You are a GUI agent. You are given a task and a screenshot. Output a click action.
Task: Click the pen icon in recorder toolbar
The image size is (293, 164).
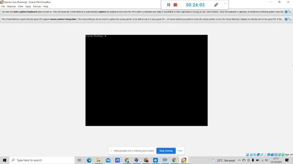pos(216,5)
